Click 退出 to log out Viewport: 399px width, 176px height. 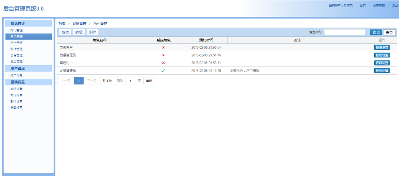click(x=395, y=5)
